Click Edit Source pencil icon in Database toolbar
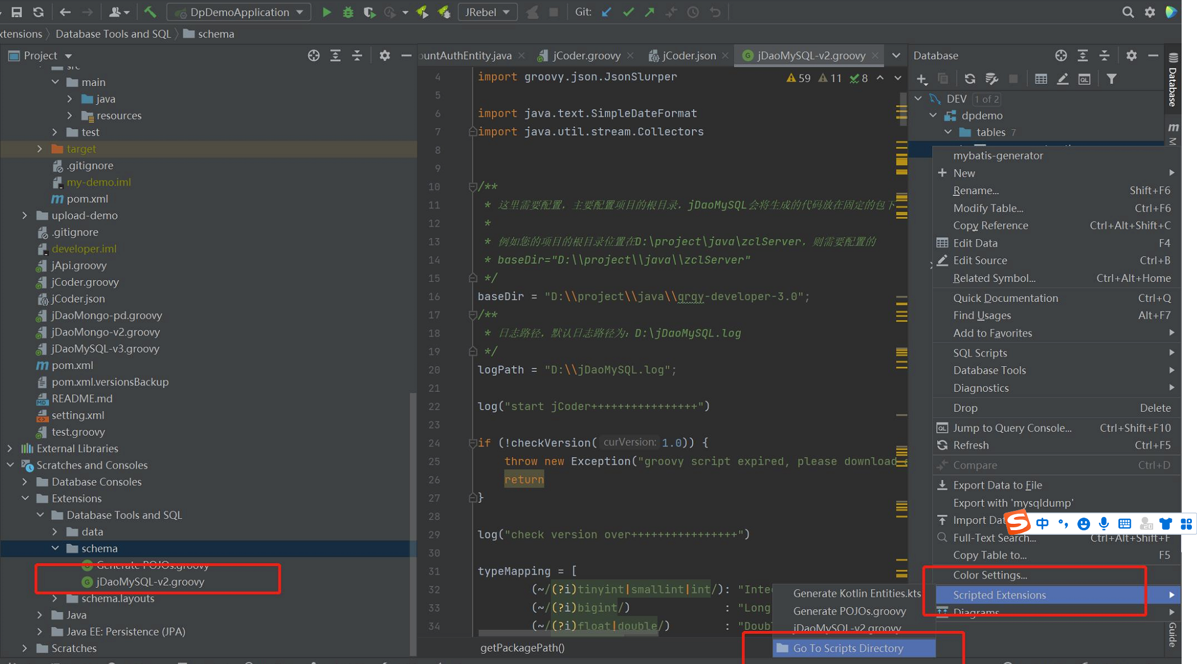 point(1063,79)
